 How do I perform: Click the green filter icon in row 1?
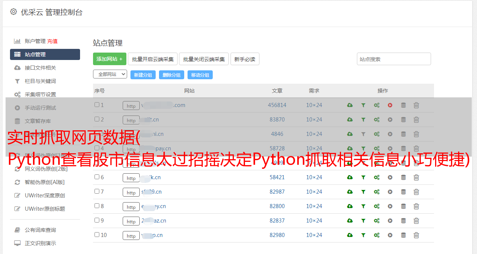pos(363,105)
